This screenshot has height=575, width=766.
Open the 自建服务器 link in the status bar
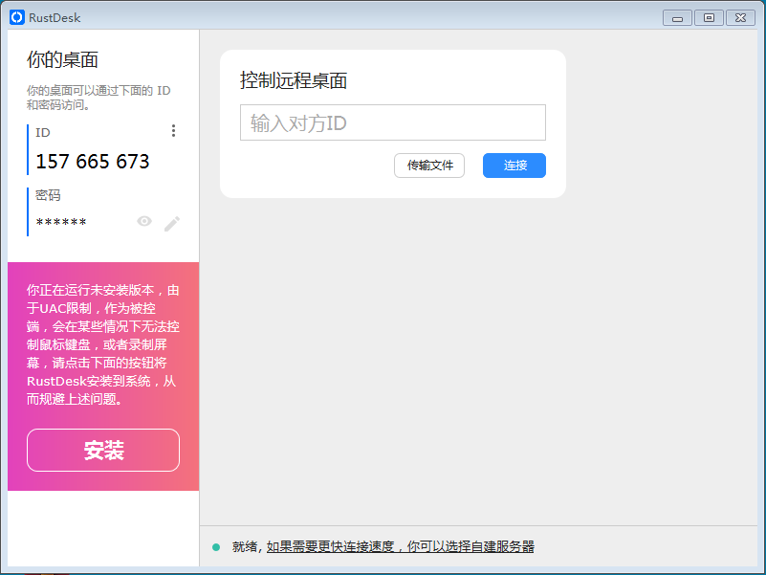(x=400, y=547)
